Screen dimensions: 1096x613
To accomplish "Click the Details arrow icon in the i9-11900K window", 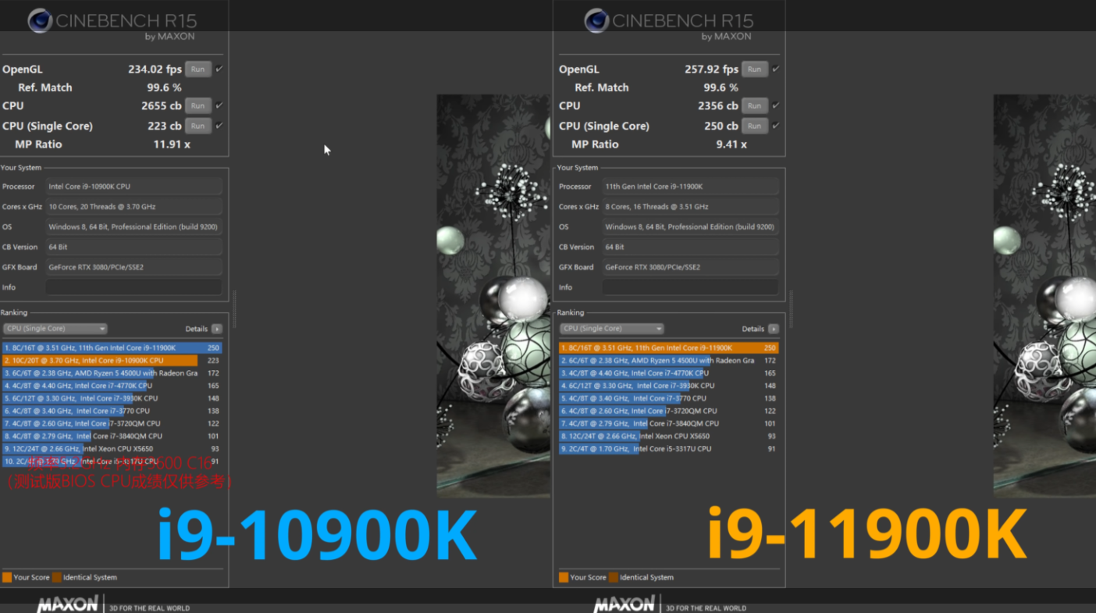I will coord(773,329).
